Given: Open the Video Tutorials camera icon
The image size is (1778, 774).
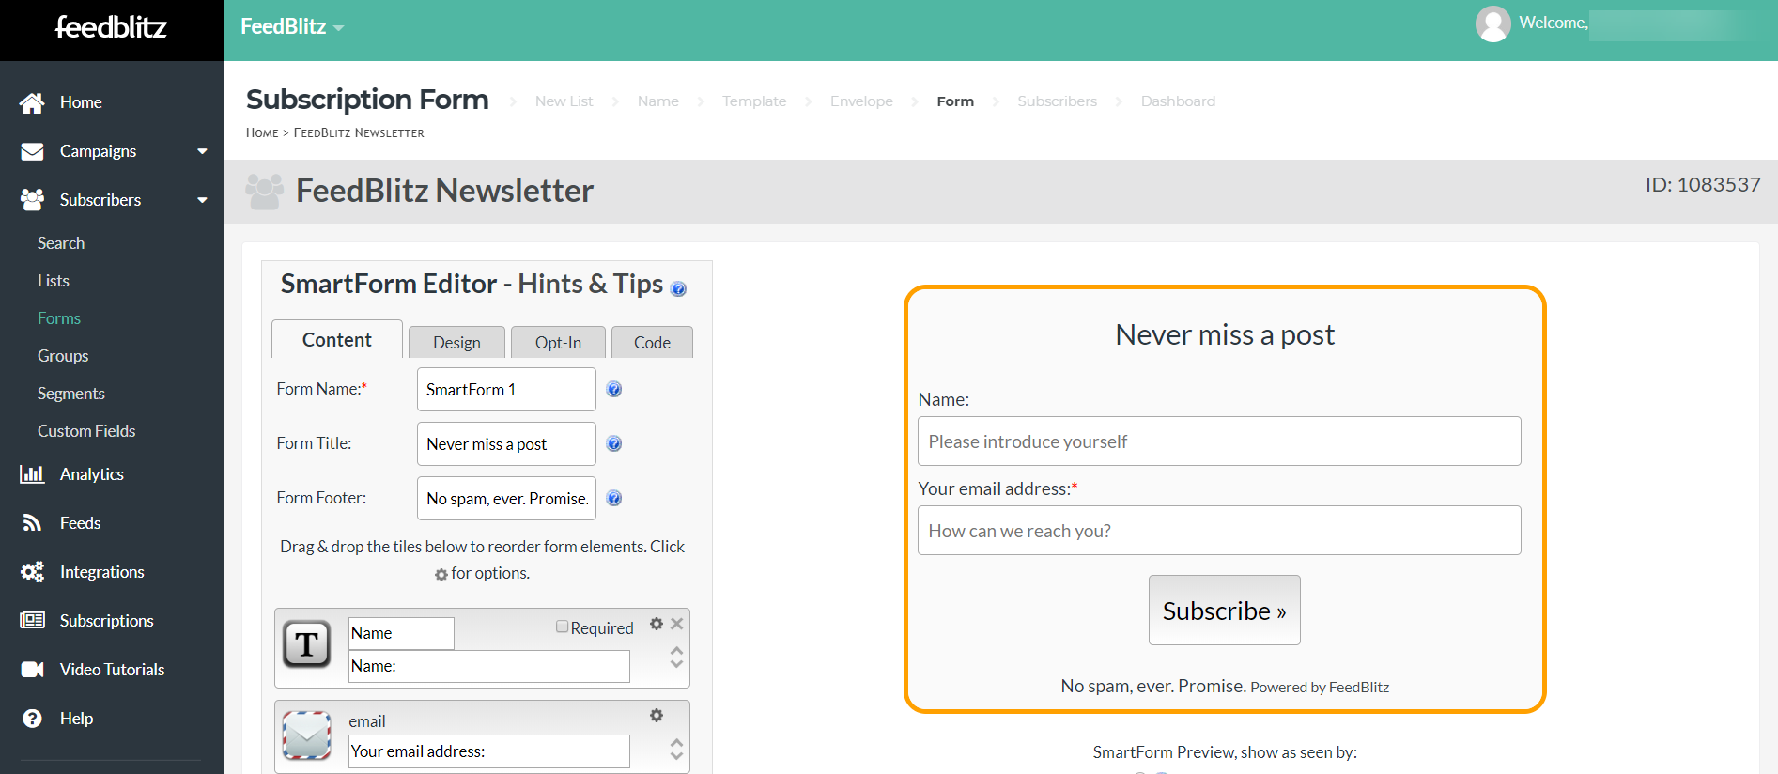Looking at the screenshot, I should (x=32, y=670).
